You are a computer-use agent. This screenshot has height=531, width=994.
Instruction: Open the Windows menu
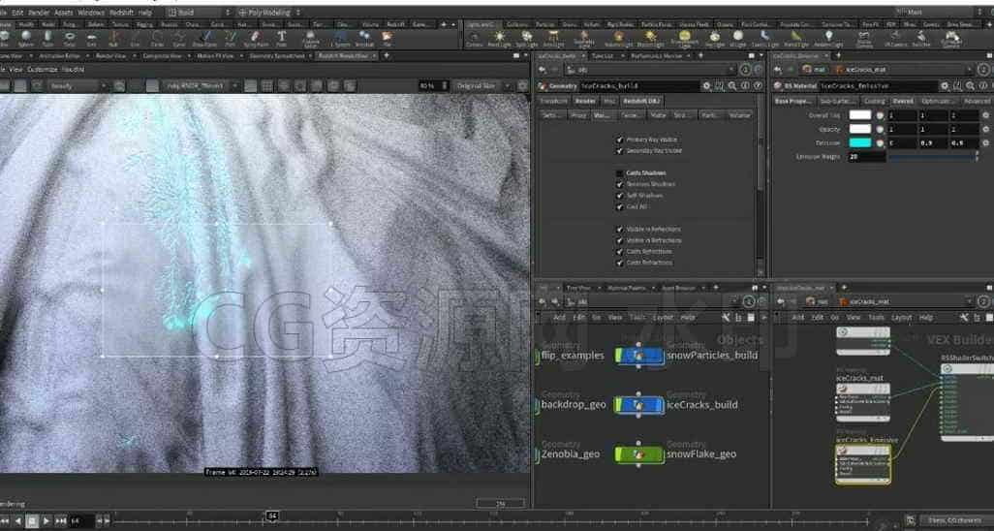[91, 12]
